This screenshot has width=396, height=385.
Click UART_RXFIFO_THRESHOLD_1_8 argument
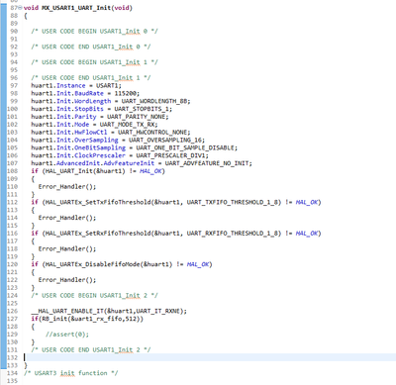tap(233, 234)
